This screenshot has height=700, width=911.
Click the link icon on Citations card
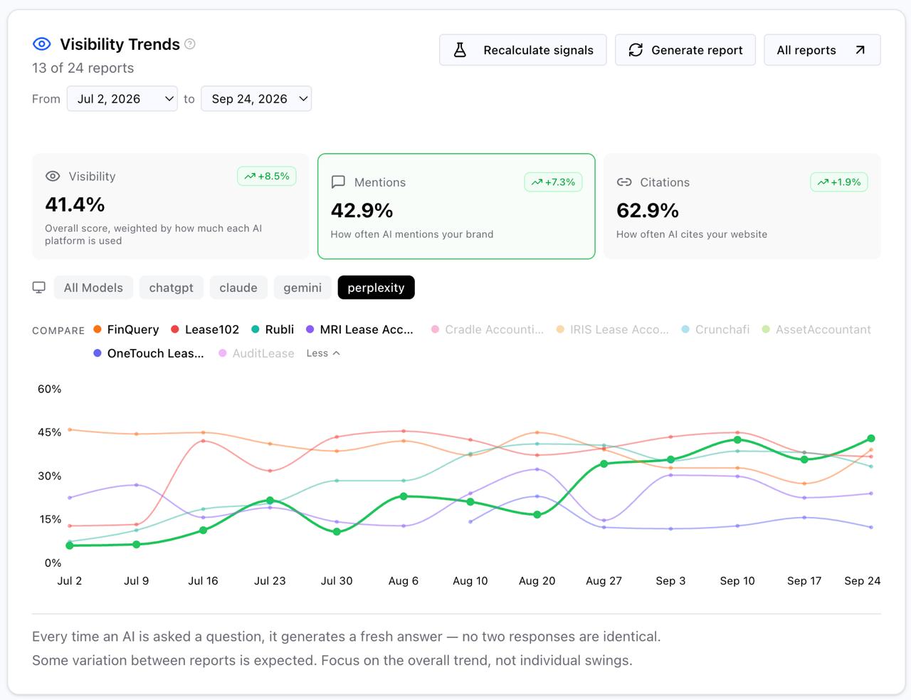point(624,182)
